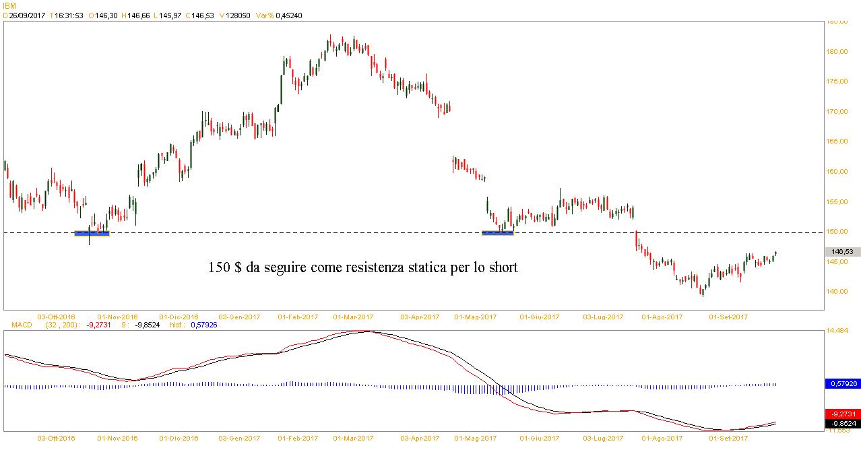Click the IBM ticker symbol title
This screenshot has height=450, width=861.
tap(9, 5)
